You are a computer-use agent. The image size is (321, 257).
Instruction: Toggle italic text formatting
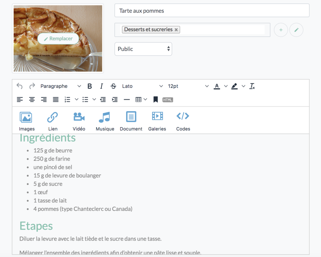tap(101, 86)
